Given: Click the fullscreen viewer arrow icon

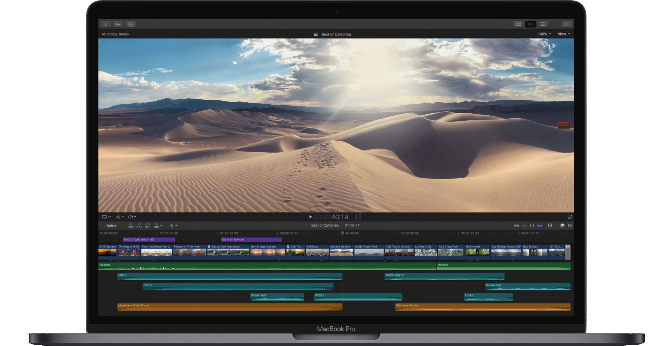Looking at the screenshot, I should (570, 217).
